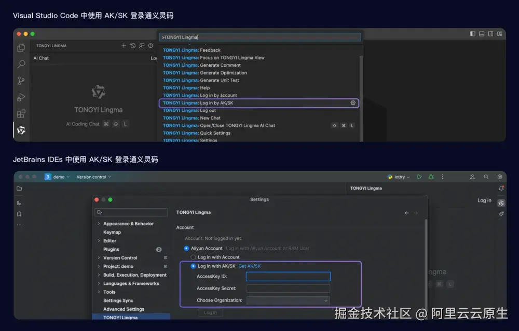Expand Appearance & Behavior settings
This screenshot has height=331, width=519.
tap(99, 224)
